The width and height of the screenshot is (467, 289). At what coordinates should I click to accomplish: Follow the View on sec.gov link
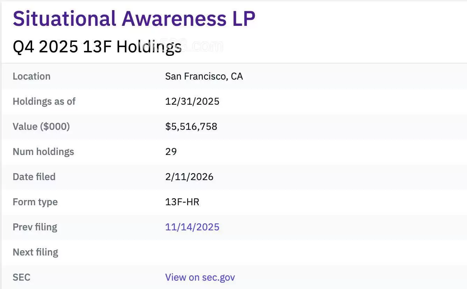[x=200, y=277]
